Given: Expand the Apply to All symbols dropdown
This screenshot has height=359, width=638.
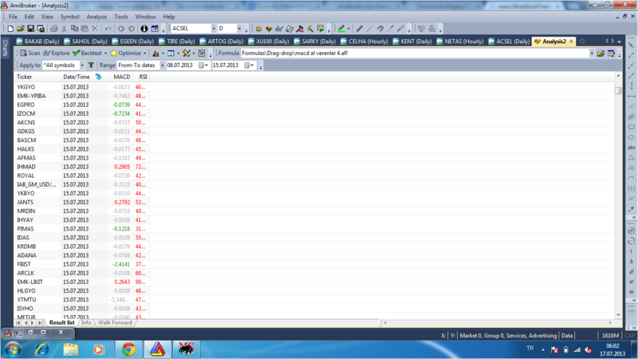Looking at the screenshot, I should click(82, 65).
